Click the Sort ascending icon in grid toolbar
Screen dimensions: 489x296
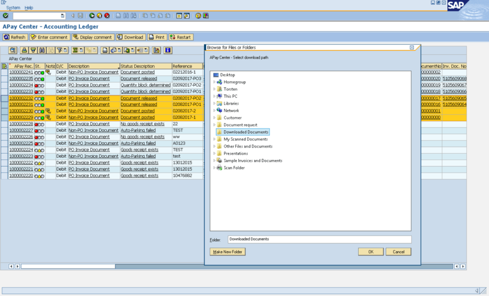point(24,50)
